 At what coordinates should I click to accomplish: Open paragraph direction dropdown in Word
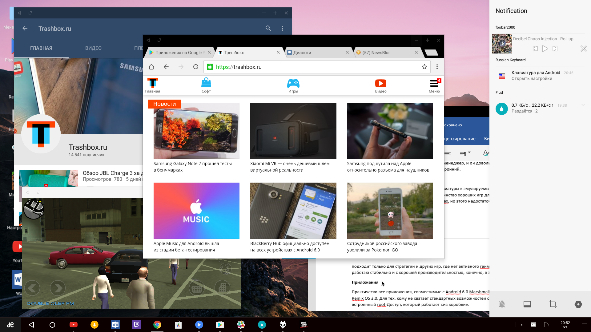(465, 152)
